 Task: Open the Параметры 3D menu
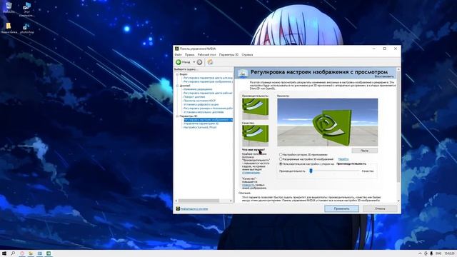tap(228, 55)
